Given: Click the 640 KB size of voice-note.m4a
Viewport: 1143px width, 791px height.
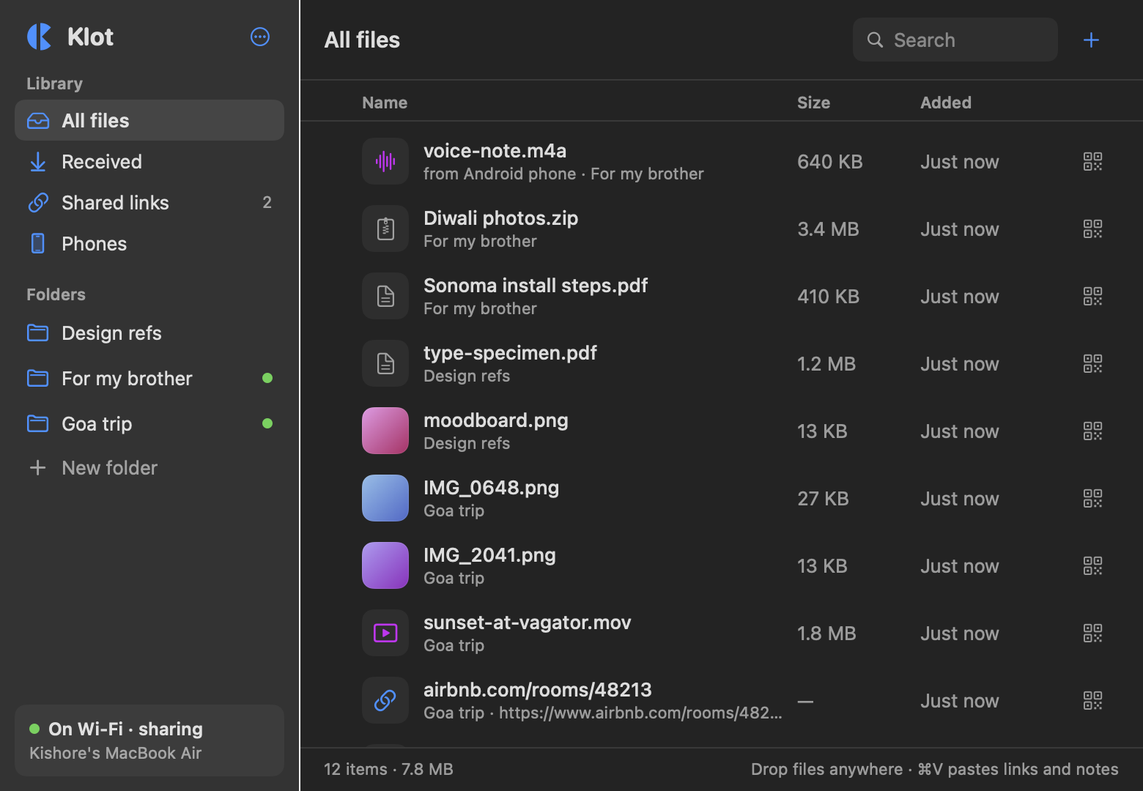Looking at the screenshot, I should pos(830,161).
